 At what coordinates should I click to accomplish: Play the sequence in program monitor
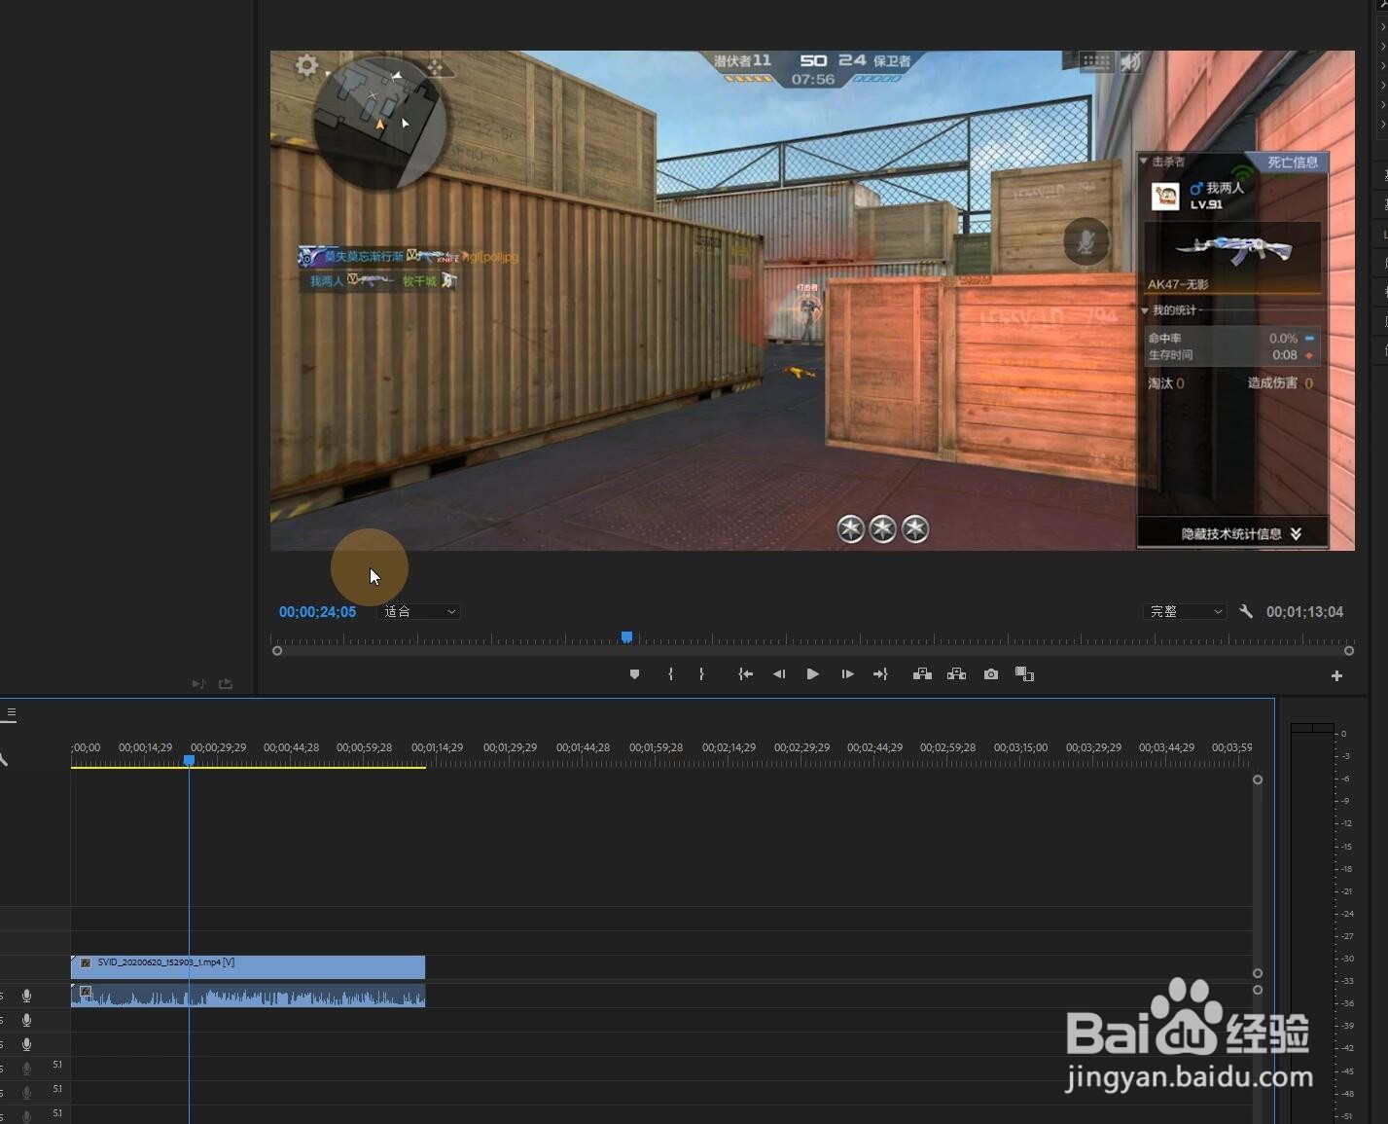812,674
